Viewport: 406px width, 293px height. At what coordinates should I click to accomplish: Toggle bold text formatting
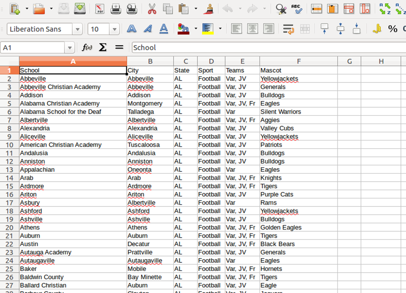click(131, 29)
